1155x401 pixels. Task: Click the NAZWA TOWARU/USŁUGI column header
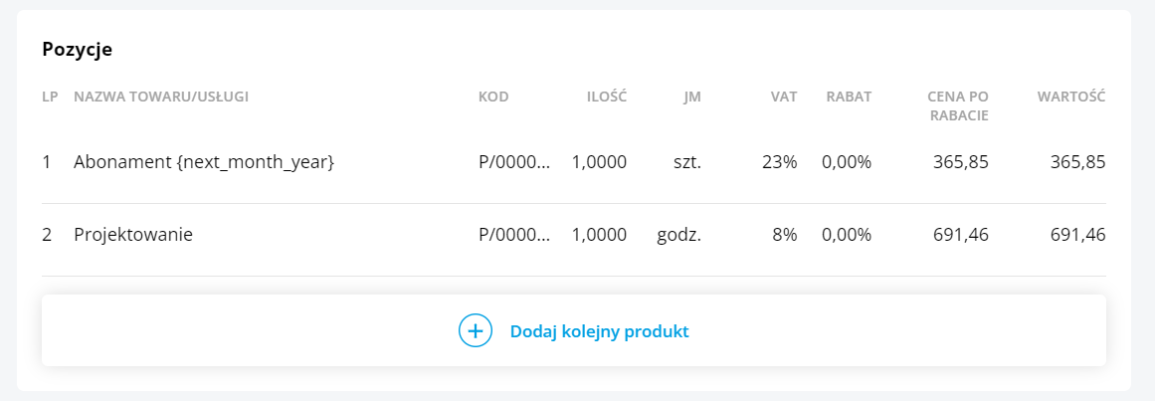pyautogui.click(x=161, y=97)
